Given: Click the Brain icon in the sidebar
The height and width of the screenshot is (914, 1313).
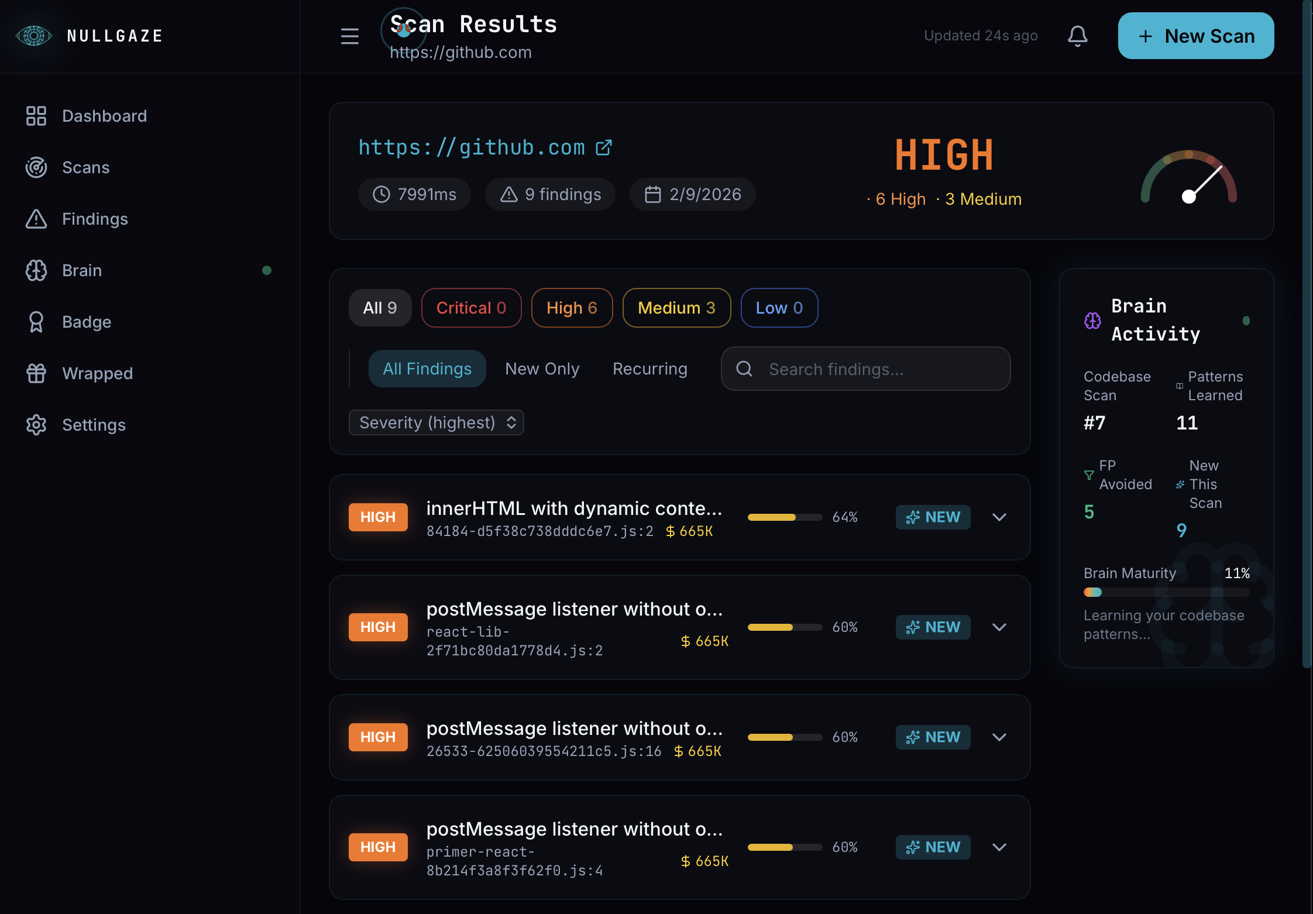Looking at the screenshot, I should point(36,270).
